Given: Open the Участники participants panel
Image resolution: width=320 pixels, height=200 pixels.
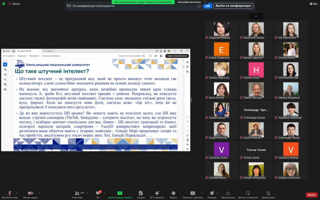Looking at the screenshot, I should click(77, 194).
